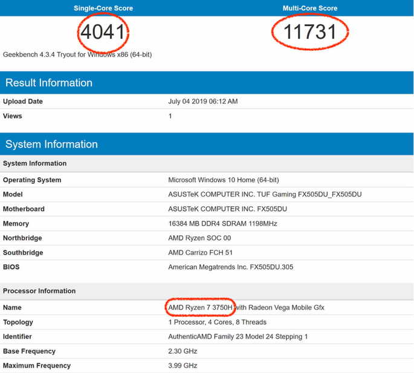Click the Topology label
This screenshot has height=373, width=414.
click(x=18, y=322)
